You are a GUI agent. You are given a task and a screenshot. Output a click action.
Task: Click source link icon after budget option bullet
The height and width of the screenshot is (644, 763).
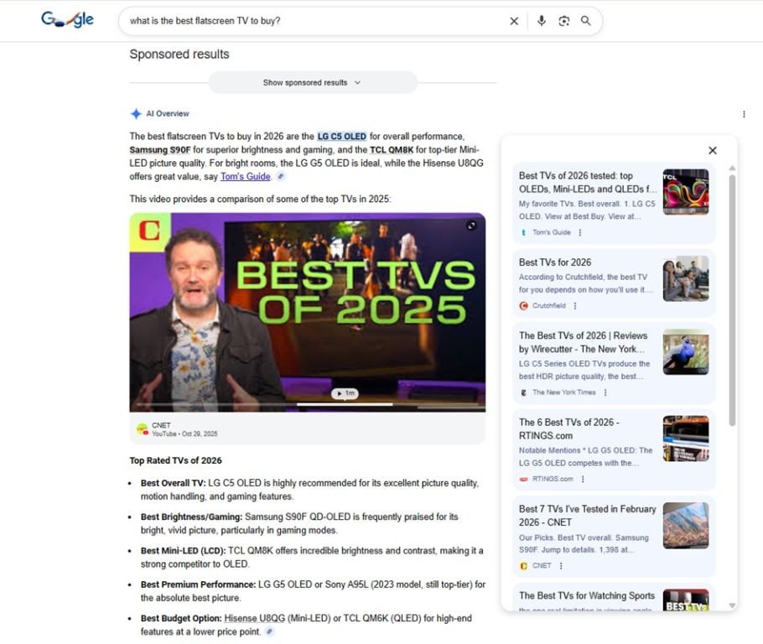coord(270,631)
